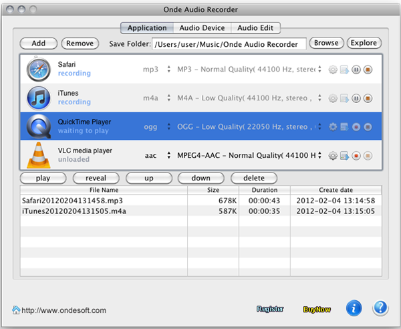Click stop button in QuickTime Player row
Viewport: 401px width, 329px height.
coord(368,127)
